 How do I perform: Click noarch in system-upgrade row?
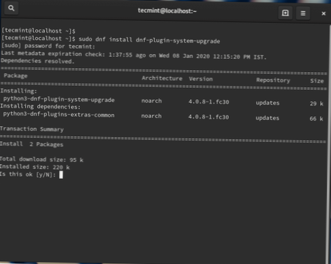[152, 101]
